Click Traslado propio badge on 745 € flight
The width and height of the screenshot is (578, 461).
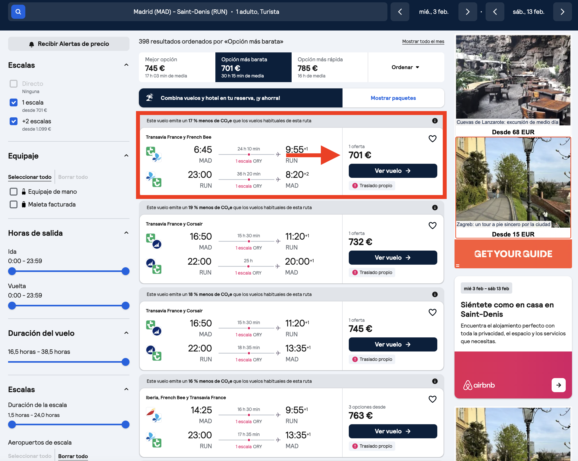[x=372, y=359]
